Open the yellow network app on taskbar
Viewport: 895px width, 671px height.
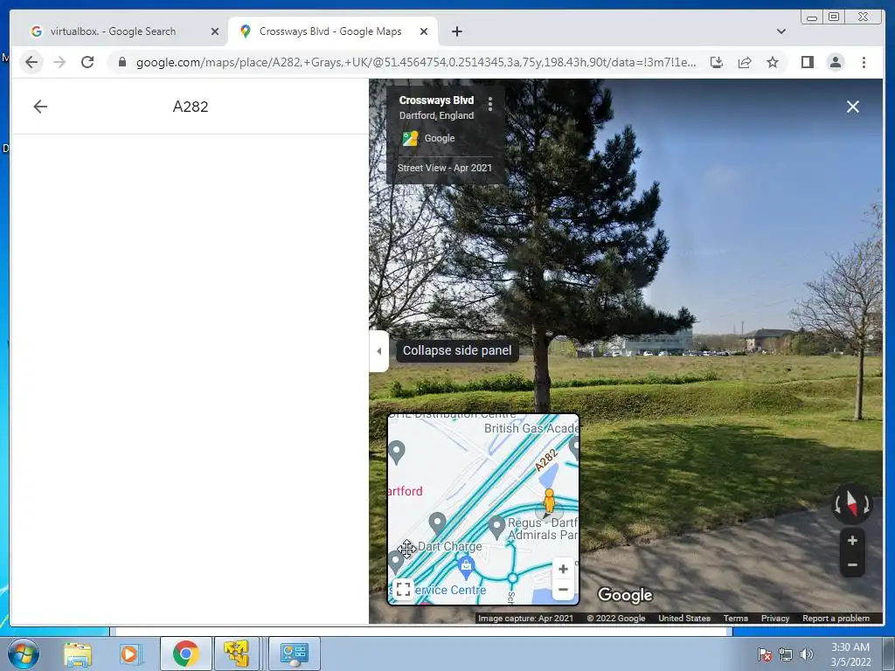click(236, 654)
